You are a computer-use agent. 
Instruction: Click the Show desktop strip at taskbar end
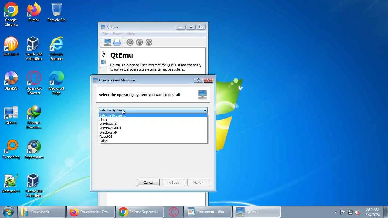386,212
